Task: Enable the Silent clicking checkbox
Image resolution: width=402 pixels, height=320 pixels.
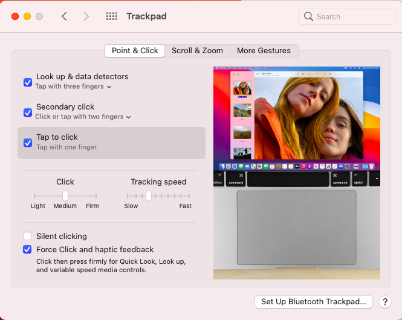Action: point(28,236)
